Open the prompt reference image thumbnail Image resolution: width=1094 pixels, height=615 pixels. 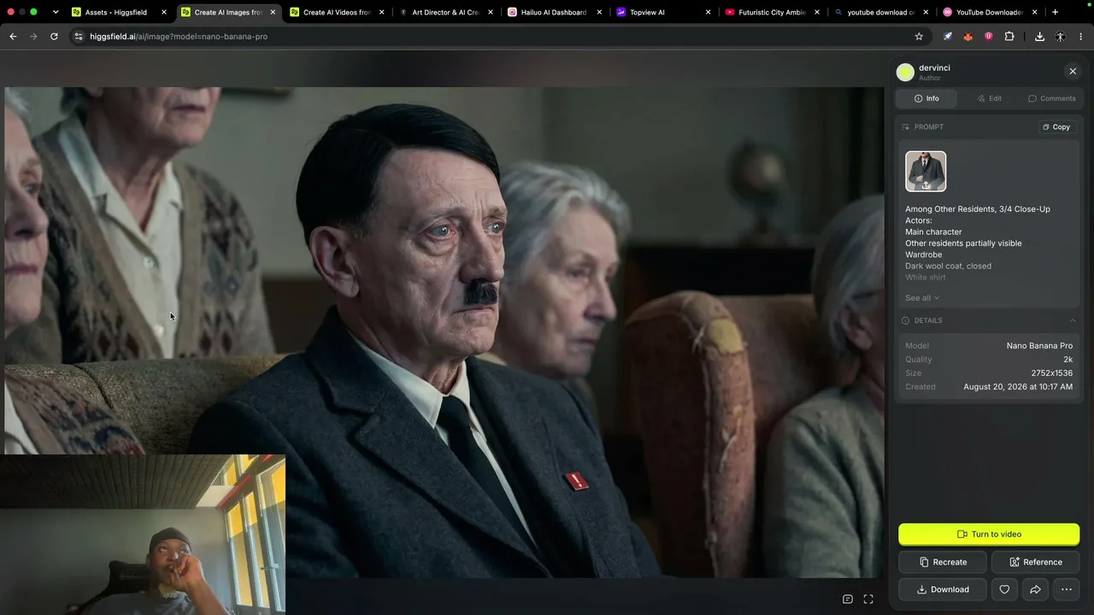tap(926, 172)
